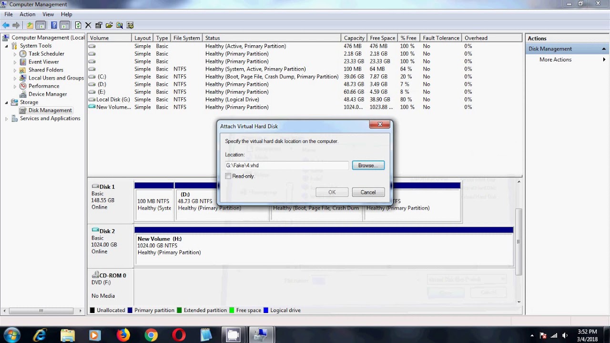Open the Help question mark icon
610x343 pixels.
[x=54, y=25]
